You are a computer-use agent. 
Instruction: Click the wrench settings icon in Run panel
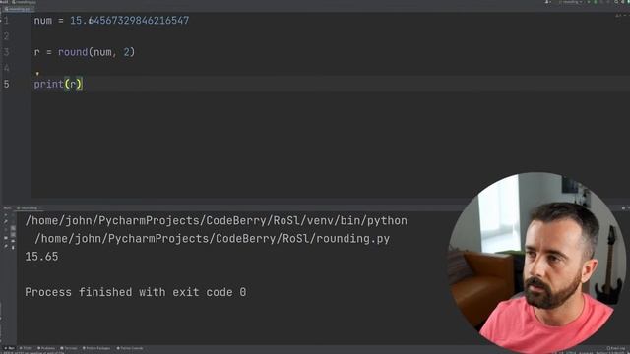coord(6,222)
